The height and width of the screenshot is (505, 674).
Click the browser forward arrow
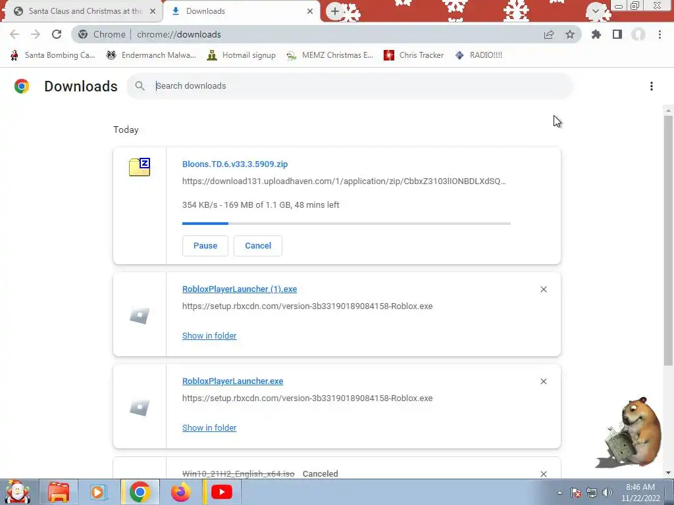[x=36, y=34]
